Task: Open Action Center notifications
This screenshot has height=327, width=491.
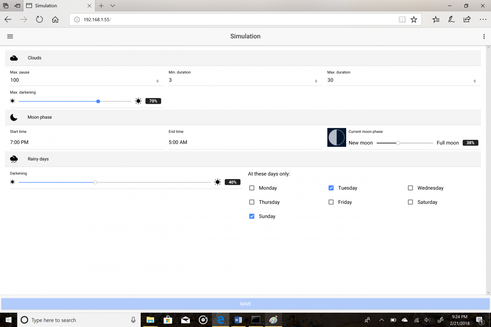Action: [x=480, y=320]
